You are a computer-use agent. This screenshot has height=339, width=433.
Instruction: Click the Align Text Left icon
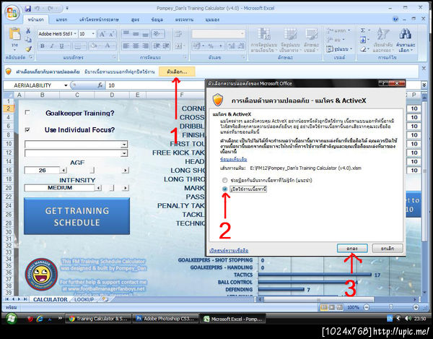click(126, 46)
